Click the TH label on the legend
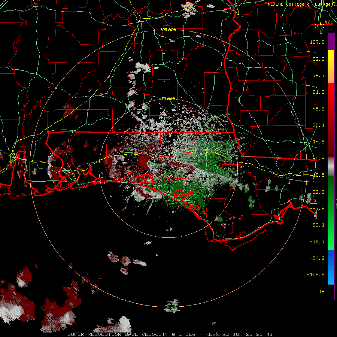This screenshot has width=337, height=337. pyautogui.click(x=322, y=292)
